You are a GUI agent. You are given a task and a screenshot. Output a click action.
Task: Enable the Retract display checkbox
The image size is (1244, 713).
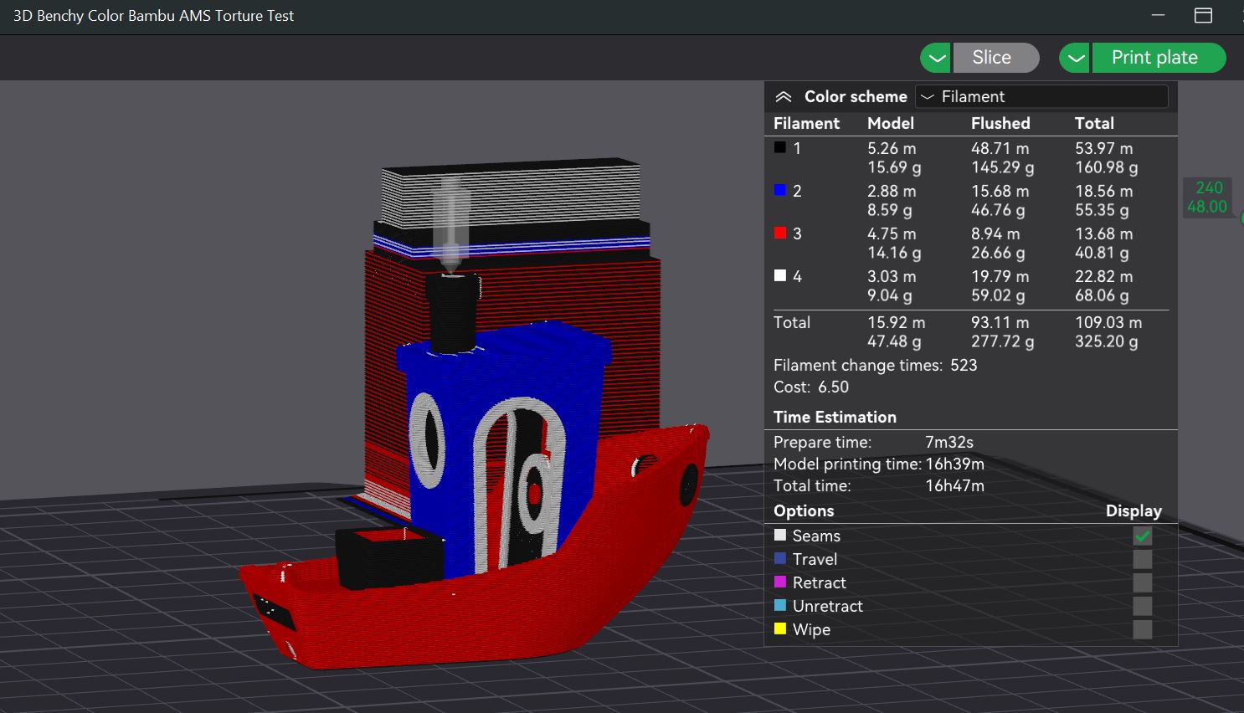coord(1143,582)
